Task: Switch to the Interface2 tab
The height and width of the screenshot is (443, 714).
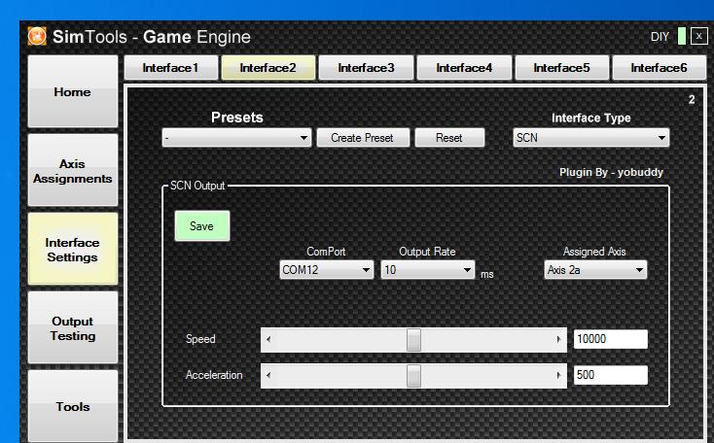Action: point(268,68)
